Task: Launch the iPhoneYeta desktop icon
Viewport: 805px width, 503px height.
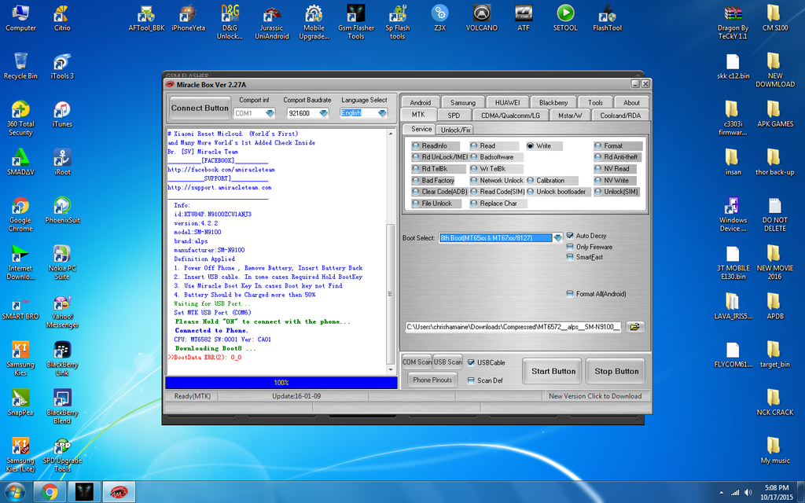Action: [188, 19]
